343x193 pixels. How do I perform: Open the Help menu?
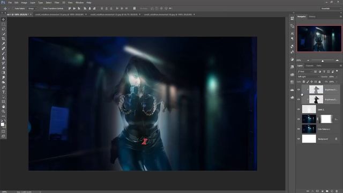(x=88, y=3)
